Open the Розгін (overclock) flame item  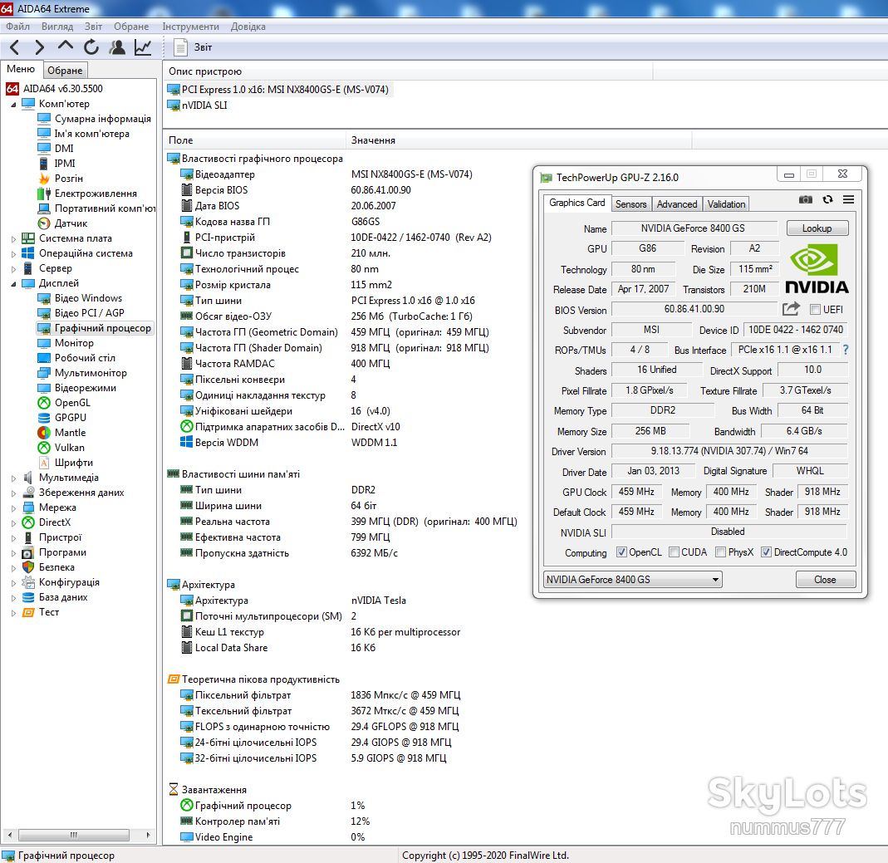(x=68, y=179)
